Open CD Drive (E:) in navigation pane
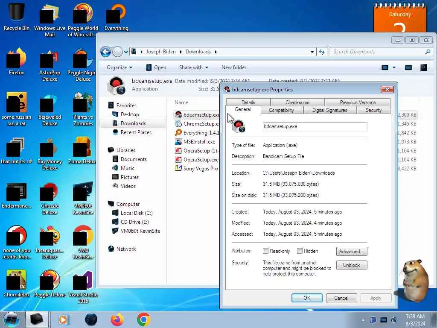Viewport: 437px width, 328px height. point(131,222)
